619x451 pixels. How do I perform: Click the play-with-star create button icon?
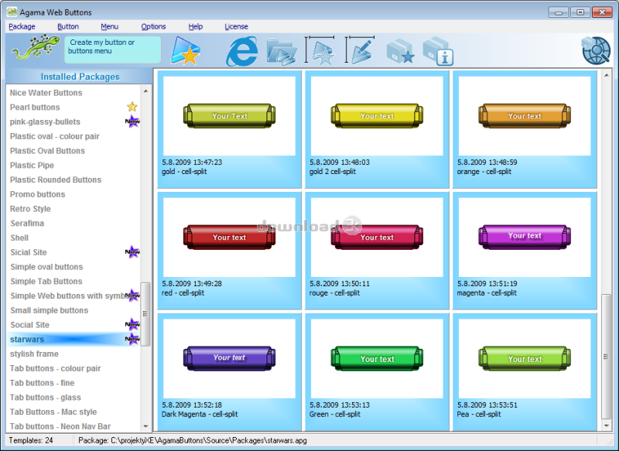[185, 50]
